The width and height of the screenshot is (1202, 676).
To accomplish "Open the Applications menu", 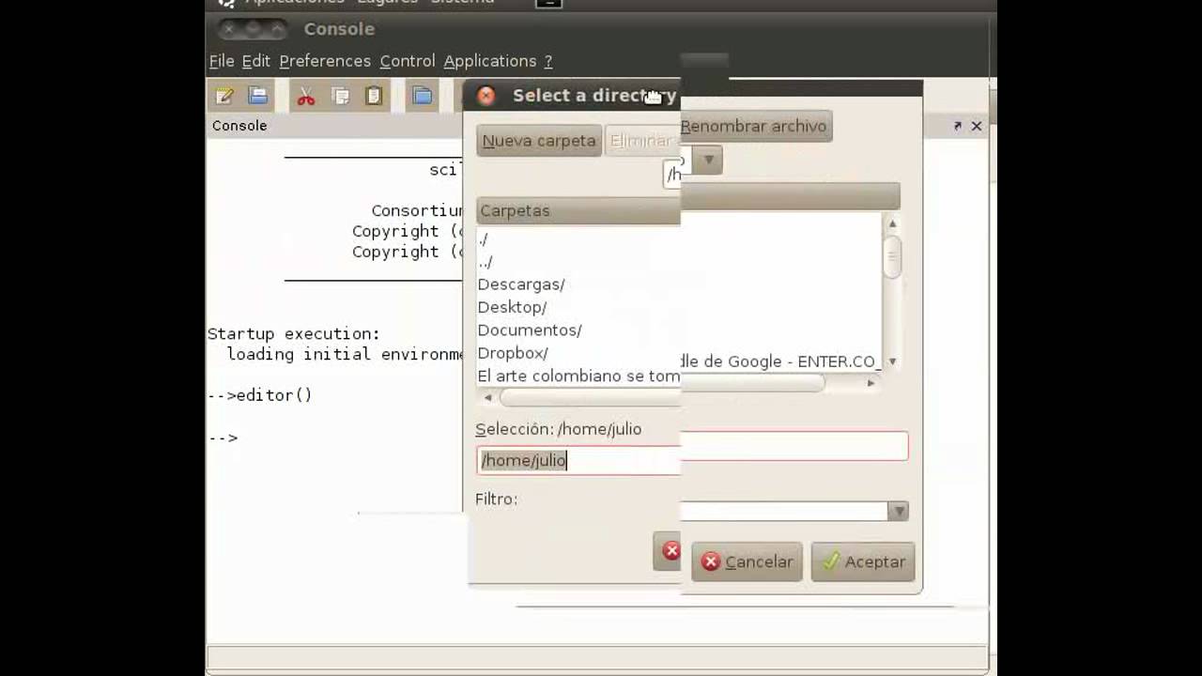I will coord(490,61).
